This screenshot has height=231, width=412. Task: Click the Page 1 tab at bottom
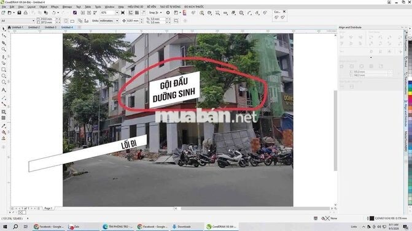pos(49,208)
